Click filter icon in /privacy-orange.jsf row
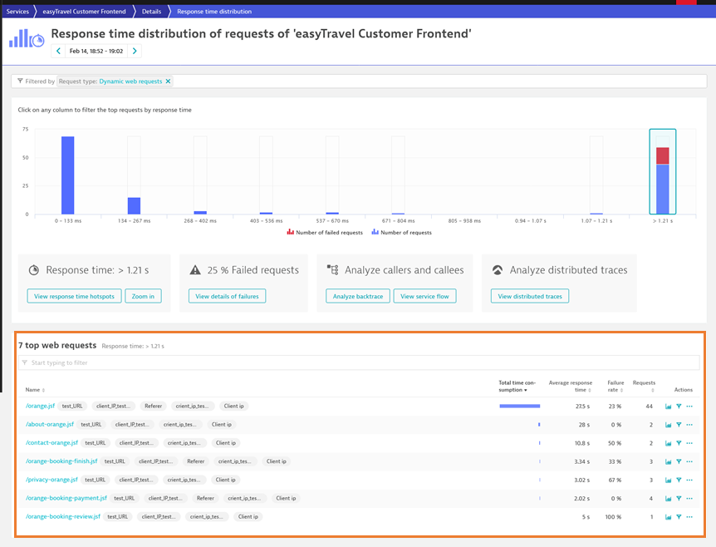716x547 pixels. click(x=679, y=480)
